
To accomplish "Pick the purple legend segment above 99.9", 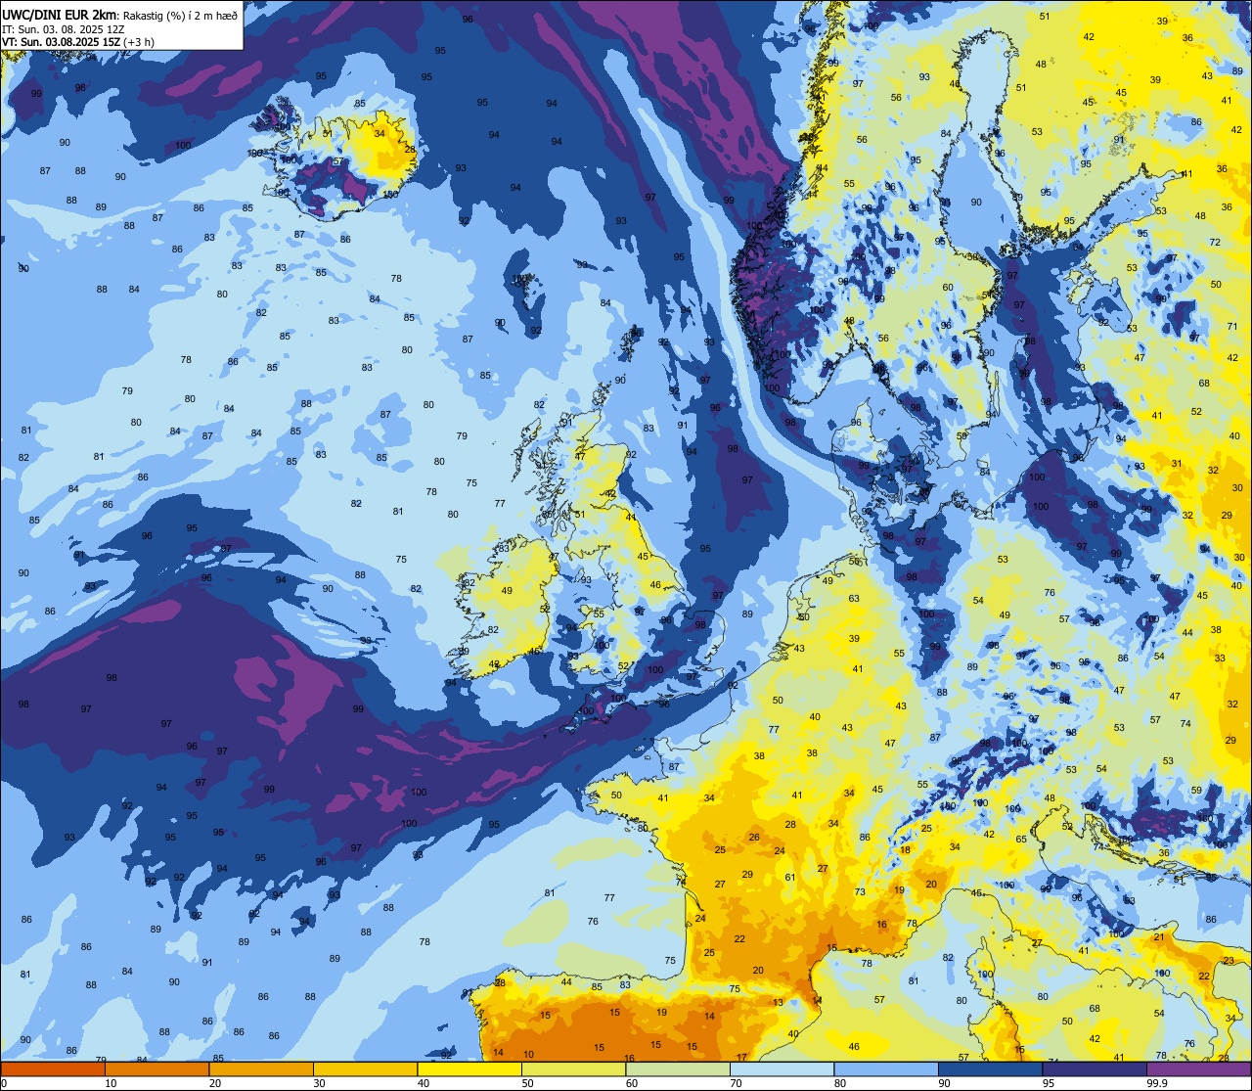I will click(x=1198, y=1068).
